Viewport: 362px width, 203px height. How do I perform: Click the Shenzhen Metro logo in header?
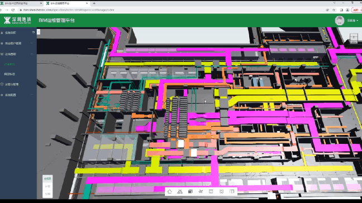[x=17, y=20]
